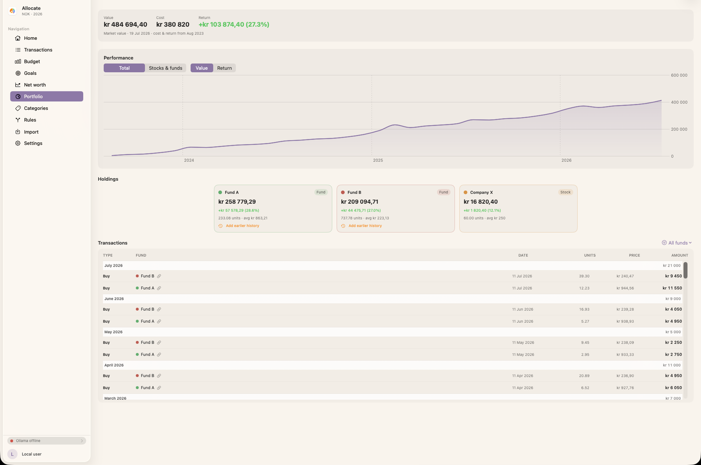
Task: Click the Local user account label
Action: 32,454
